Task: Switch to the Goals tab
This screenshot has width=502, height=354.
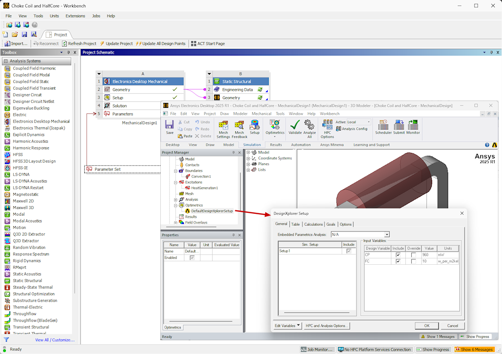Action: click(x=330, y=224)
